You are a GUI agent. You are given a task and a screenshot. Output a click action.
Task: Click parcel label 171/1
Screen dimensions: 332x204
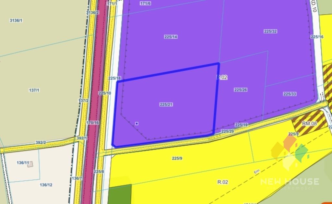(112, 4)
